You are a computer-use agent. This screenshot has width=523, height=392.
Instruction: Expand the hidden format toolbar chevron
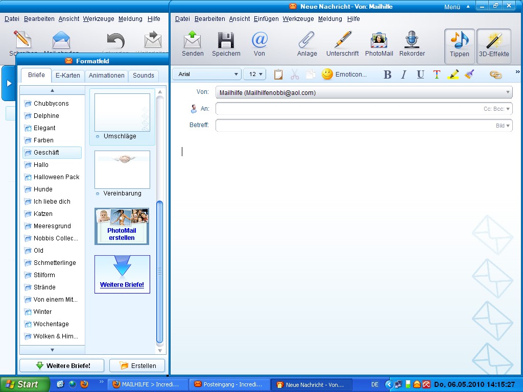(x=517, y=71)
